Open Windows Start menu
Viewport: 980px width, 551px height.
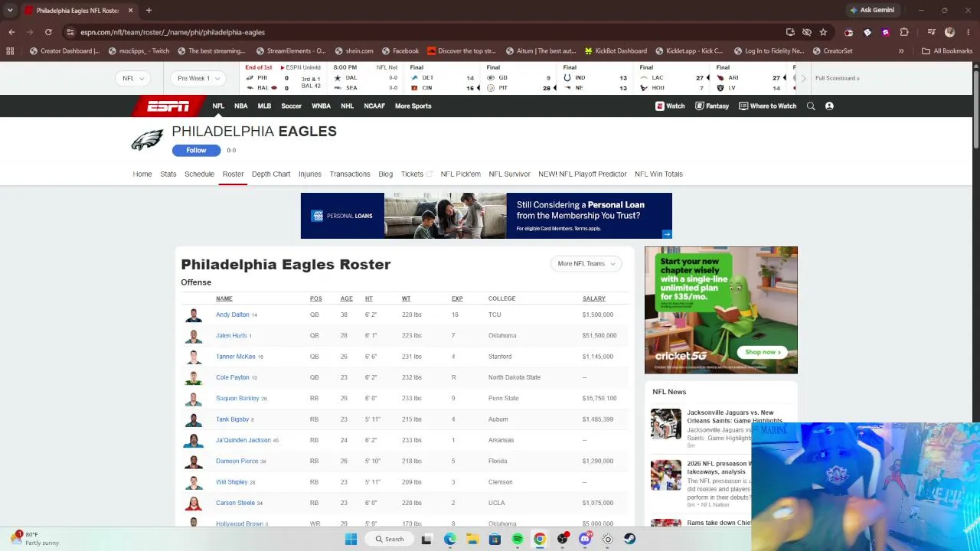click(351, 539)
